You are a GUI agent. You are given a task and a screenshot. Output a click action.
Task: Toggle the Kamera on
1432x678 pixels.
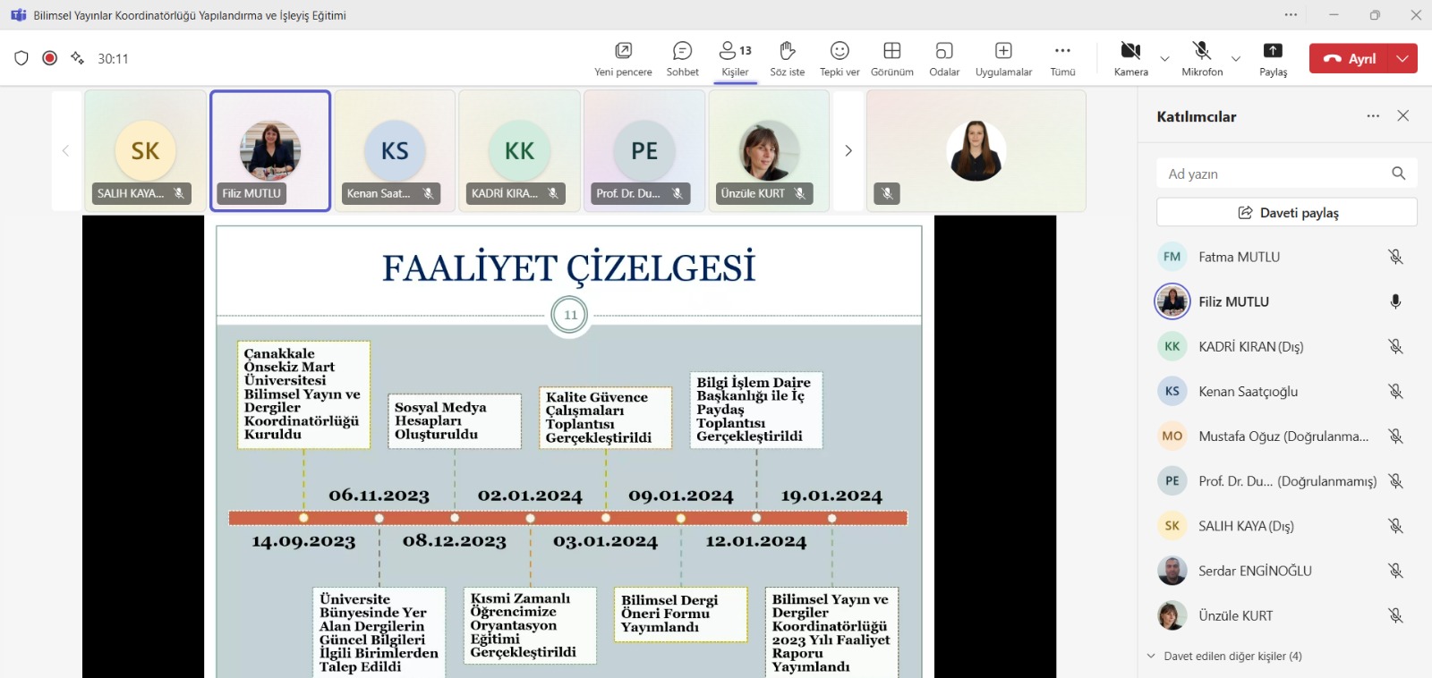[x=1130, y=58]
